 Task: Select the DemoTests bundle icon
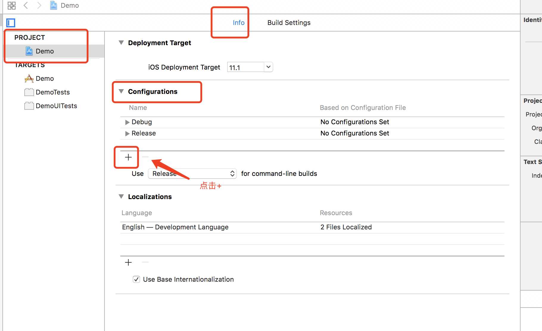(x=29, y=92)
